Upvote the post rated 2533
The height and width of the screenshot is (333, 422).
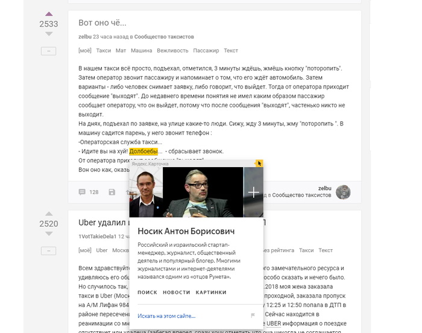point(49,14)
